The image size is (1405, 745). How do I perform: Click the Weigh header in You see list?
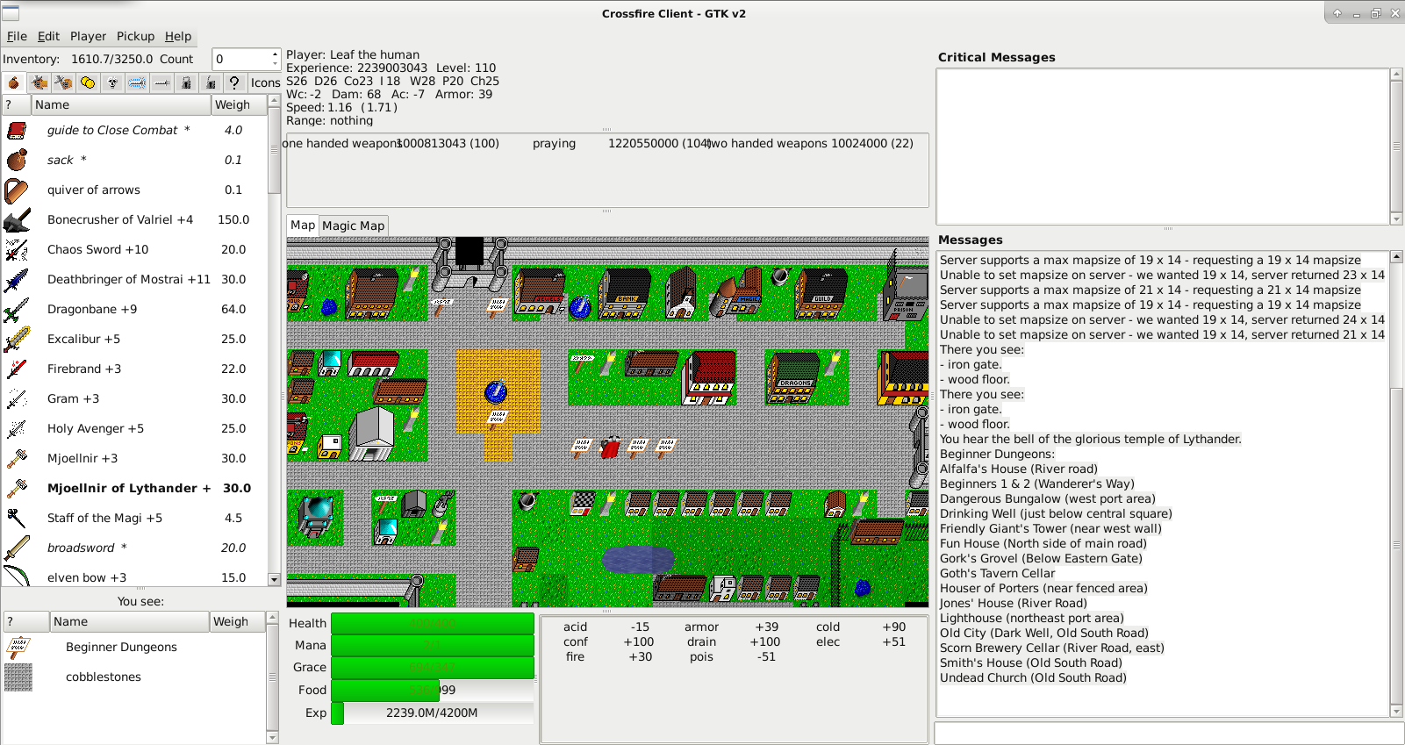(236, 621)
